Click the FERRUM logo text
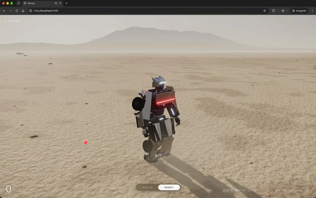Screen dimensions: 316x198 tap(13, 21)
